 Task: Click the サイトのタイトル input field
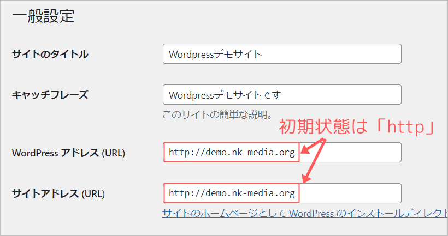[281, 54]
